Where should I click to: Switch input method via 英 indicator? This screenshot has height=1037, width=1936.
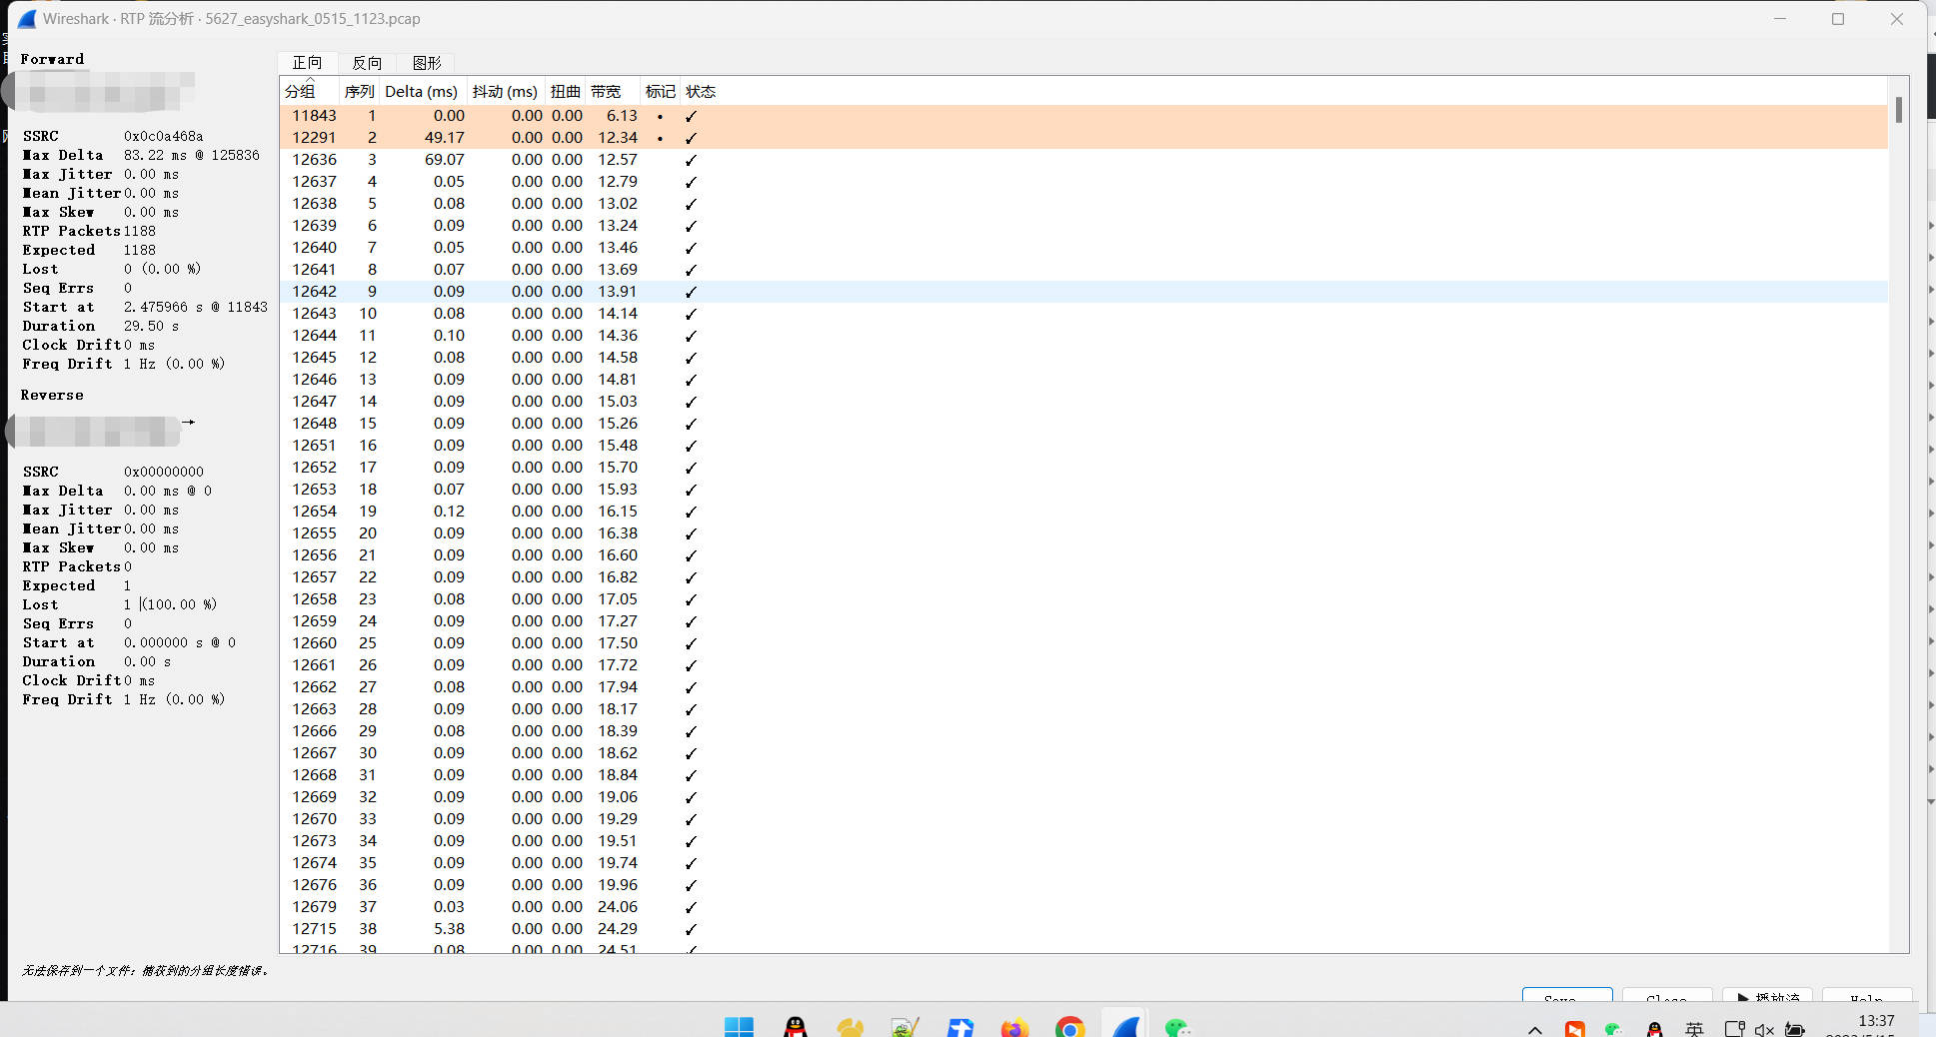(x=1694, y=1029)
